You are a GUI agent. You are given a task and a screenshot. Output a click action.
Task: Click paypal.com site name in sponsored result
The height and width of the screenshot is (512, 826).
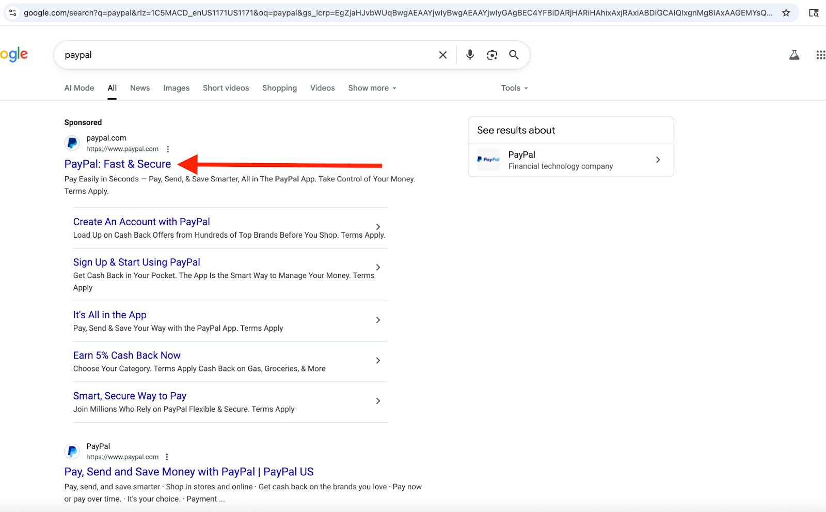coord(106,138)
